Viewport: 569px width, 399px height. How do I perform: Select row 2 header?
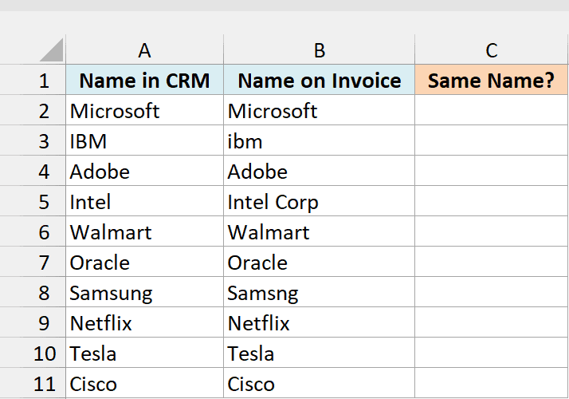[x=33, y=110]
